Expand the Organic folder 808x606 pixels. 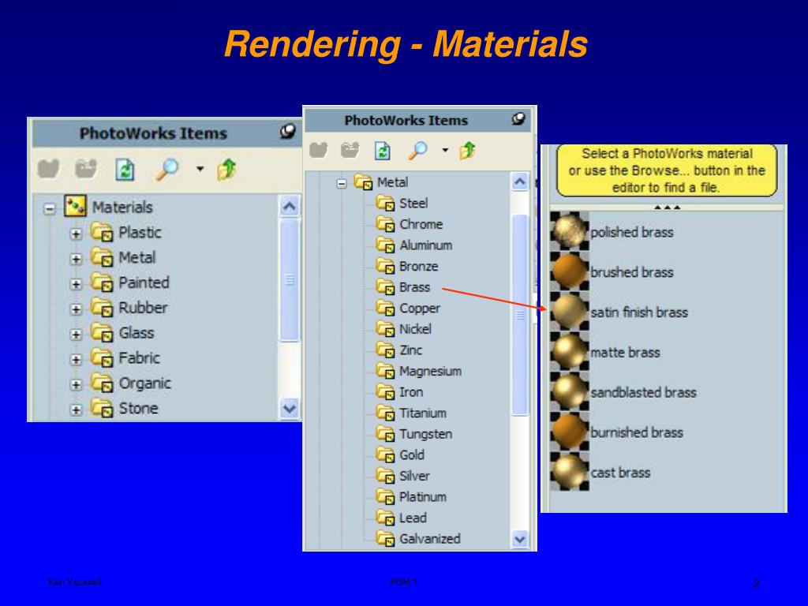pos(76,384)
